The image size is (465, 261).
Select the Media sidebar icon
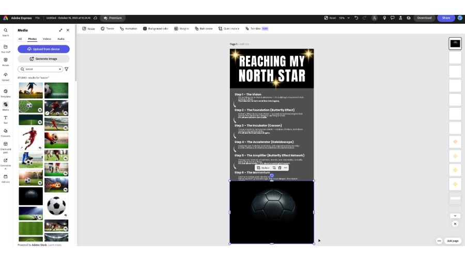tap(5, 106)
